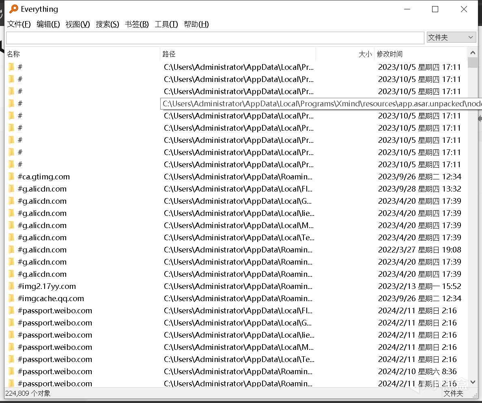Open the 编辑(E) menu
Screen dimensions: 482x403
click(48, 24)
